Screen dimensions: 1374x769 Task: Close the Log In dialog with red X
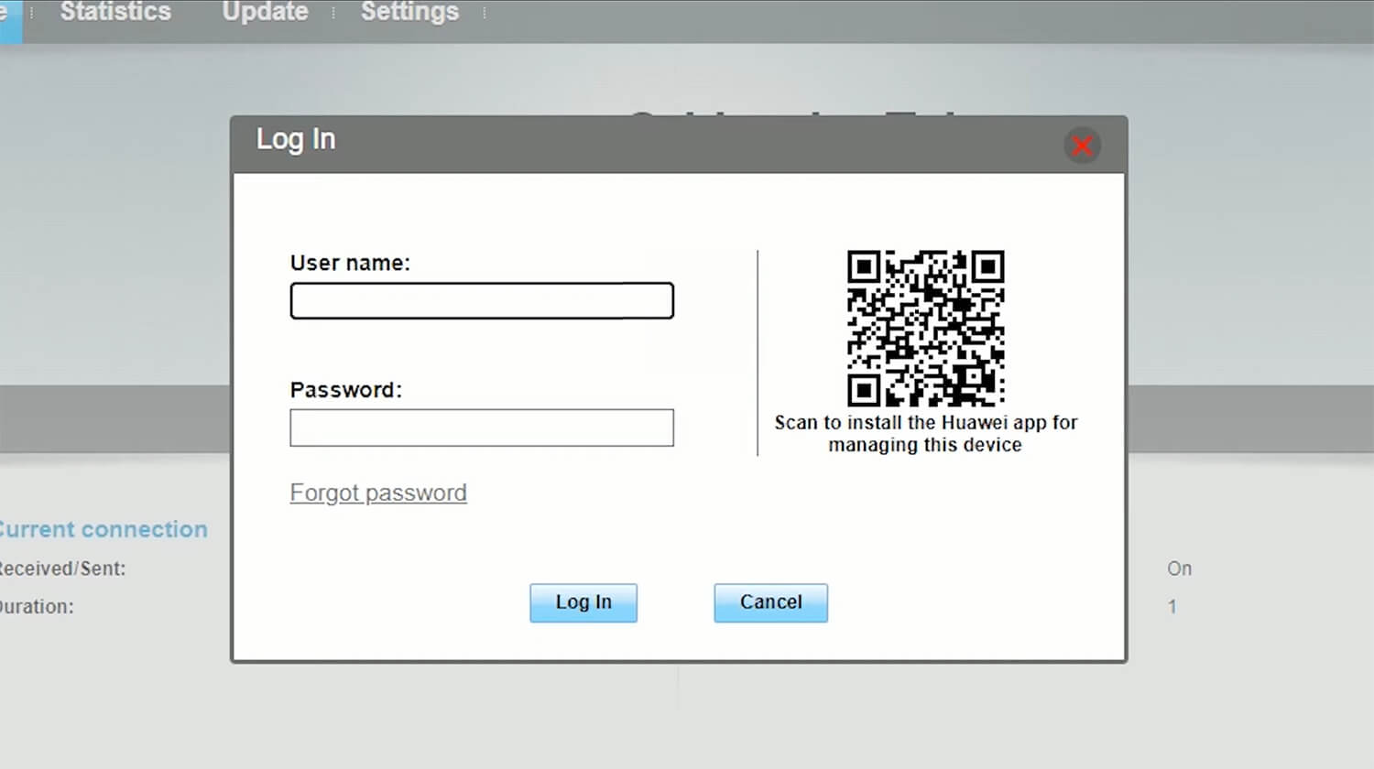[1082, 146]
